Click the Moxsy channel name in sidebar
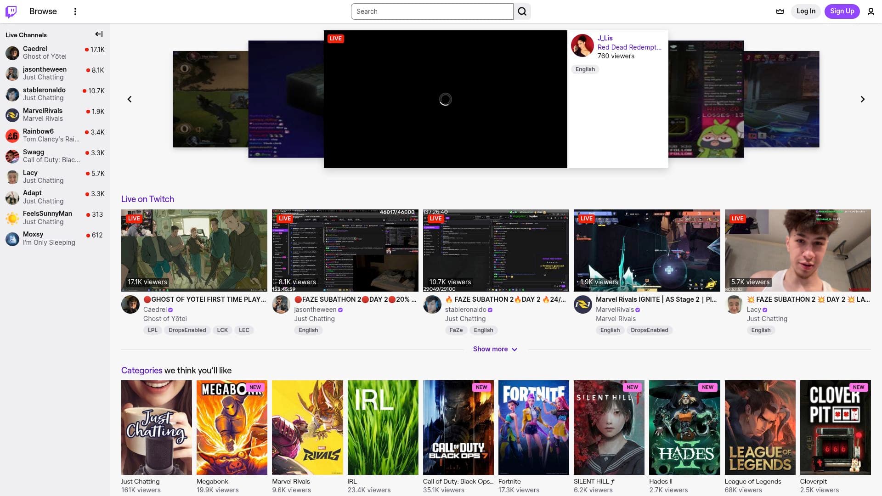Image resolution: width=882 pixels, height=496 pixels. click(x=33, y=234)
